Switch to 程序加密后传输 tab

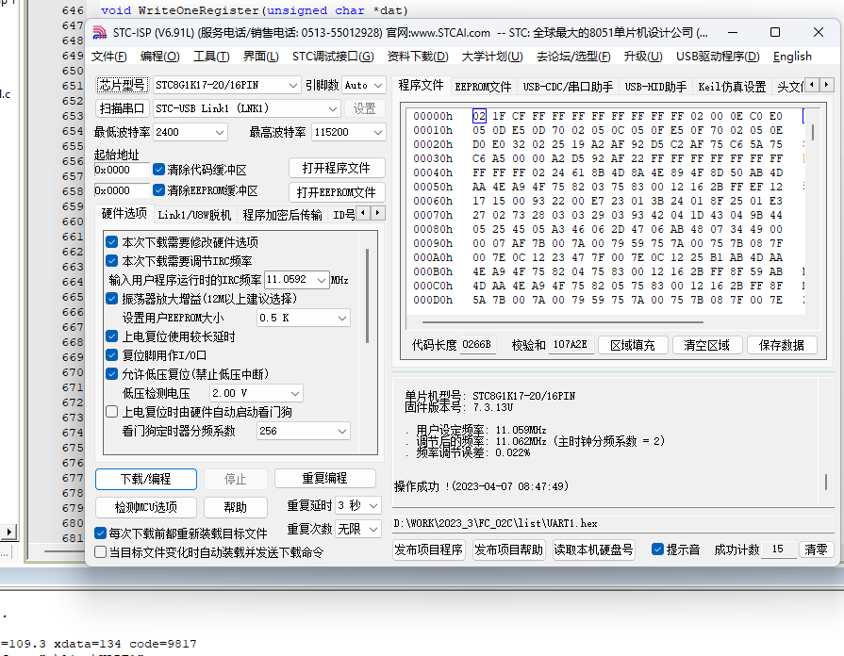pos(282,215)
